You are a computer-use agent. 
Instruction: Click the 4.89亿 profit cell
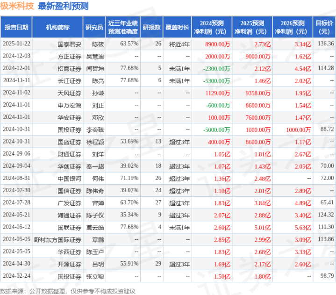pyautogui.click(x=303, y=203)
